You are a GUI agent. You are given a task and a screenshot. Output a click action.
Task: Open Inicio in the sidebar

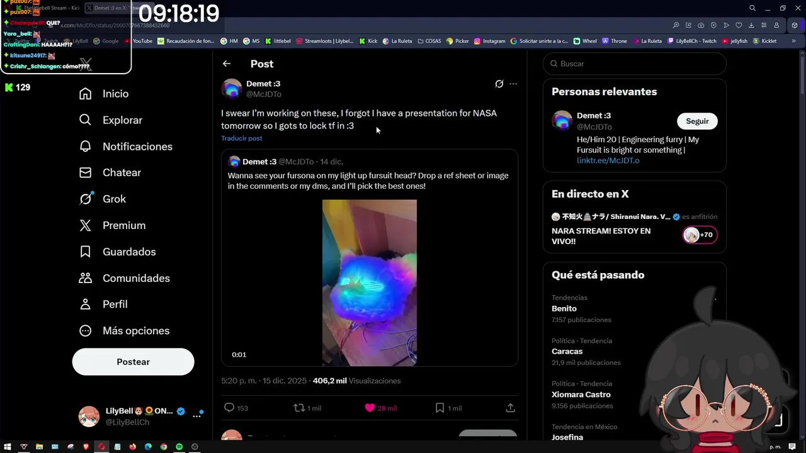click(104, 94)
